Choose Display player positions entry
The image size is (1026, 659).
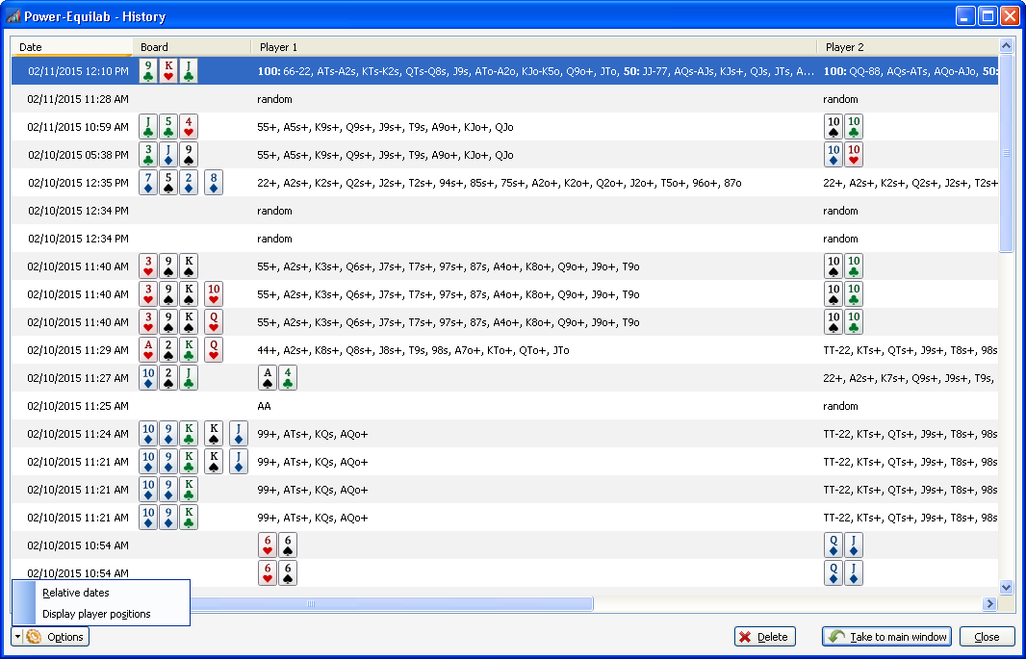pyautogui.click(x=96, y=614)
